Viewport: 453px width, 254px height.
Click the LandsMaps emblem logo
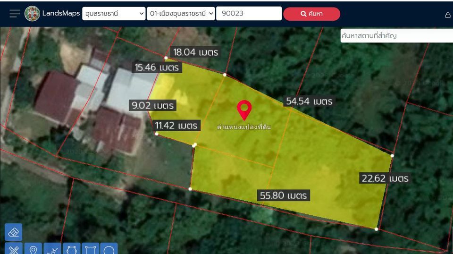32,14
